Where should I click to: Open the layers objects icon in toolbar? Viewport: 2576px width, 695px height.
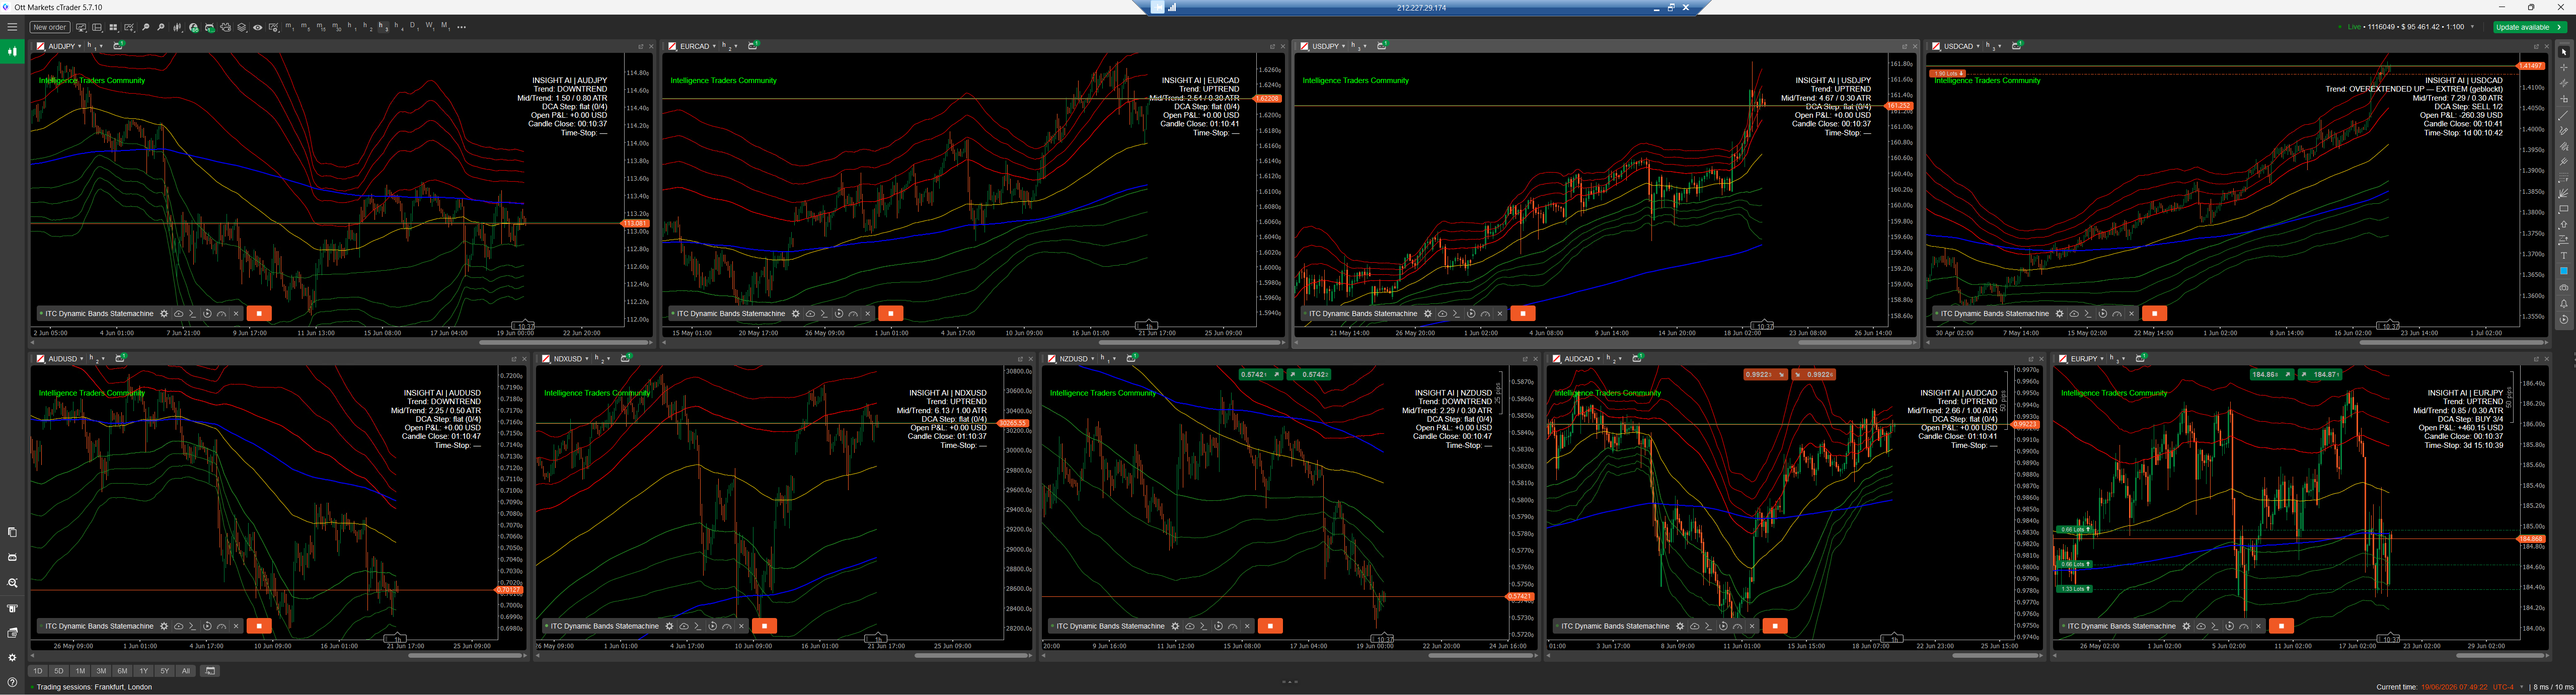(x=242, y=27)
